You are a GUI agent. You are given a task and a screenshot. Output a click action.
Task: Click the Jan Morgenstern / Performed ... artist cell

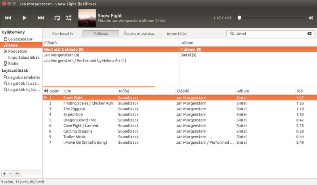tap(205, 143)
